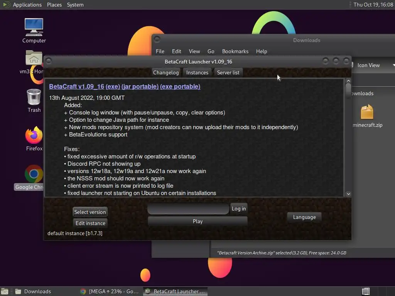
Task: Click the Downloads window menu button
Action: pos(157,39)
